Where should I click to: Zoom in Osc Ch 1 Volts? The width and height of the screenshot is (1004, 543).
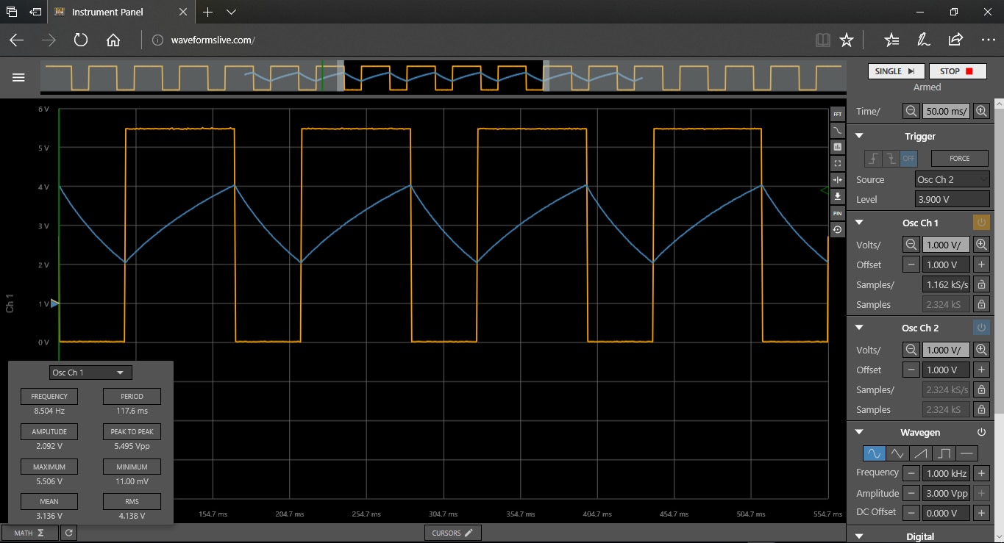[981, 245]
